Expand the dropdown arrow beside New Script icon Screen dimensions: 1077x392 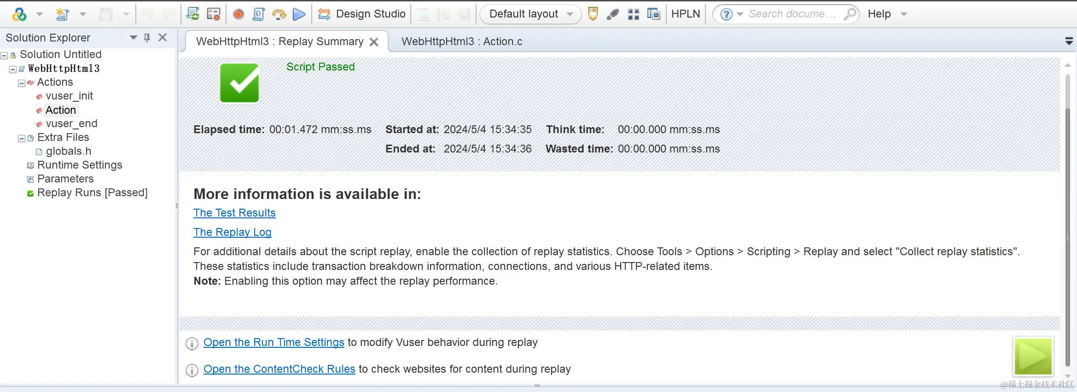[83, 14]
